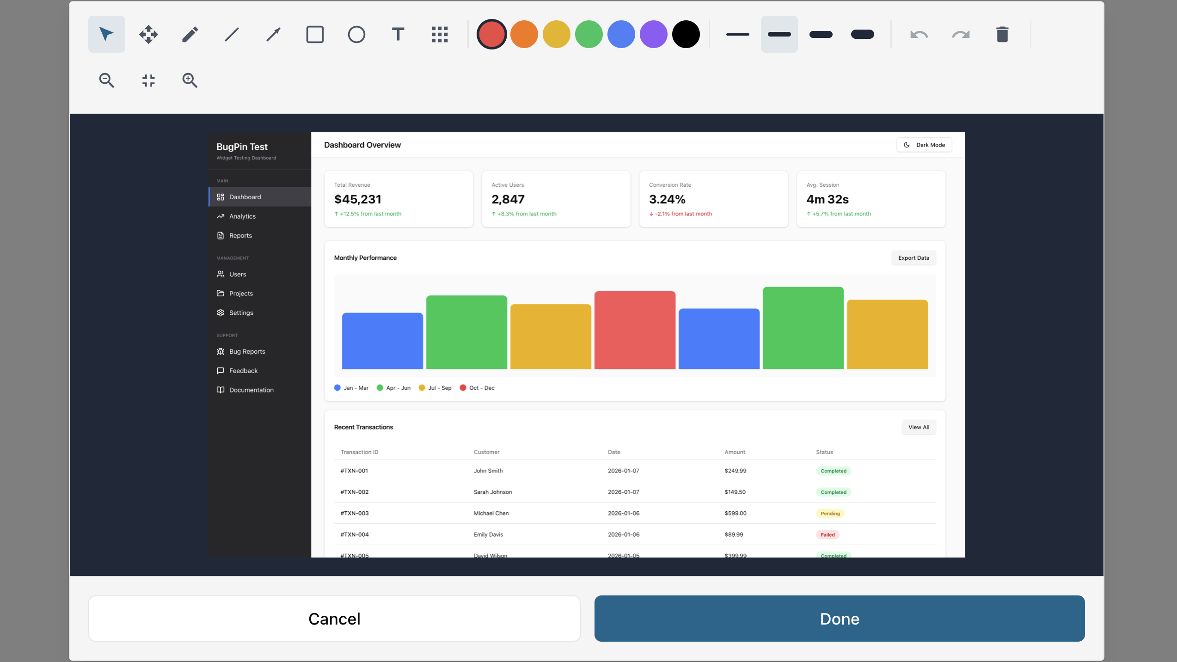The height and width of the screenshot is (662, 1177).
Task: Select the pixelate blur grid tool
Action: coord(440,34)
